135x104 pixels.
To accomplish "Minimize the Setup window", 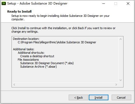I will (x=104, y=3).
